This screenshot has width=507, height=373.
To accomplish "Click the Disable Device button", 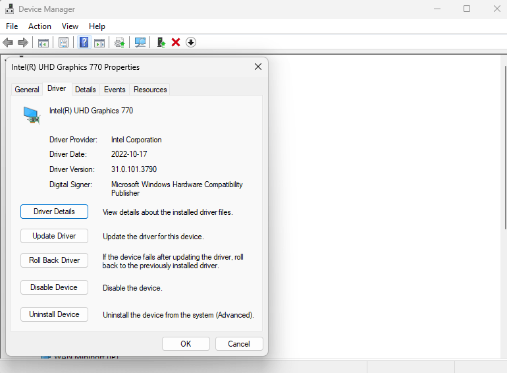I will pyautogui.click(x=54, y=287).
